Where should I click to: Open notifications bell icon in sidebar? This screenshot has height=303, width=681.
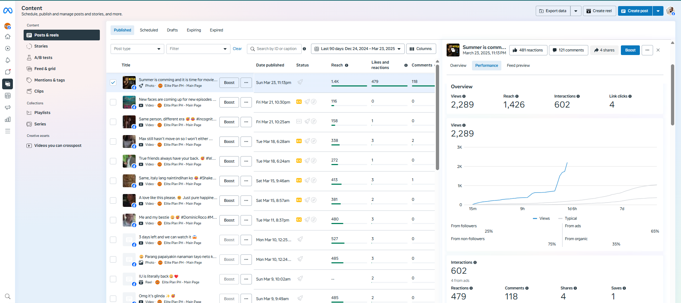[x=8, y=60]
